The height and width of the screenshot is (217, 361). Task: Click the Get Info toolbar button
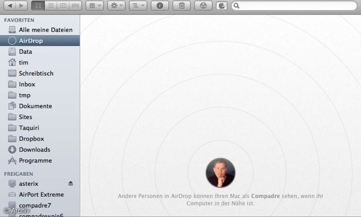160,5
